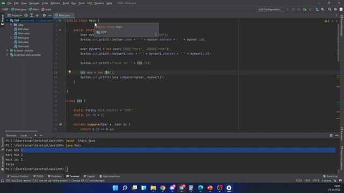Hide the Project panel with minus icon
This screenshot has width=344, height=193.
pos(50,16)
